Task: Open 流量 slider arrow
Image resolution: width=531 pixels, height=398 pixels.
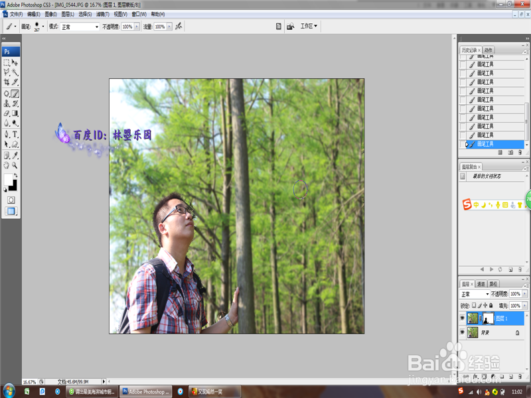Action: tap(169, 27)
